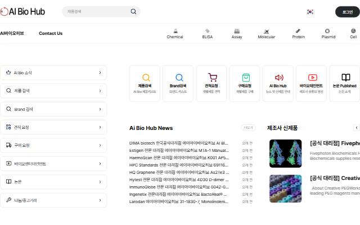The width and height of the screenshot is (360, 225).
Task: Click the search magnifier icon in search bar
Action: [x=133, y=11]
